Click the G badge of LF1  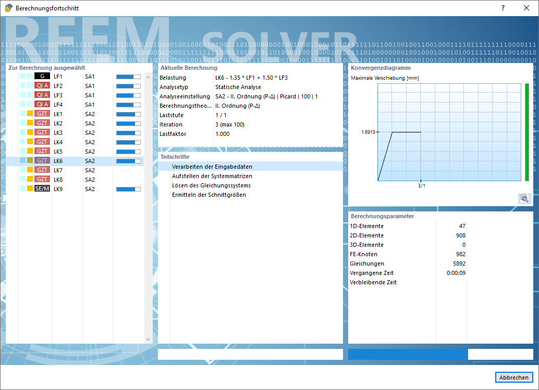point(42,76)
